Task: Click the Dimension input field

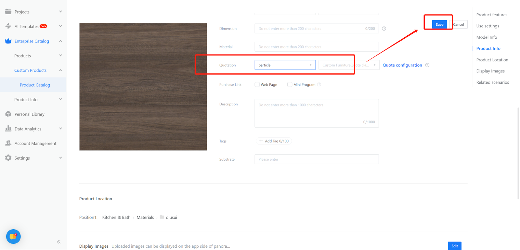Action: click(317, 29)
